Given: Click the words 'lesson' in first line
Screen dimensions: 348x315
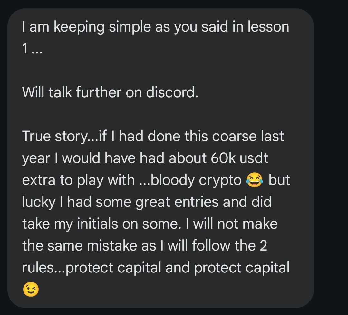Looking at the screenshot, I should click(268, 26).
